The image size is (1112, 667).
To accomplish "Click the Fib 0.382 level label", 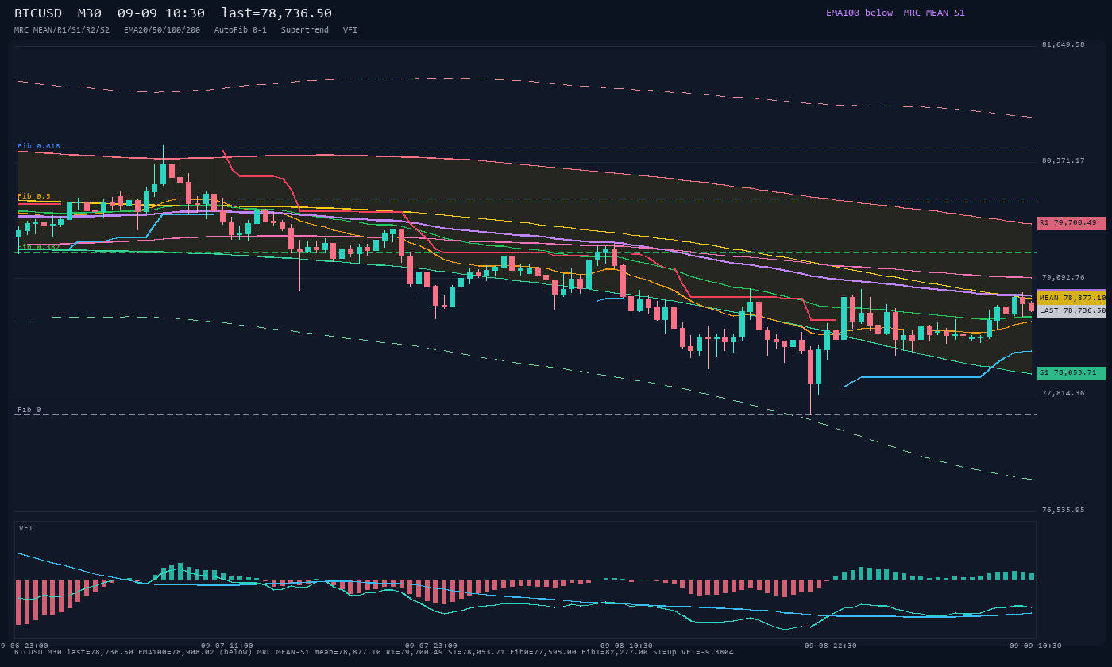I will [x=39, y=247].
